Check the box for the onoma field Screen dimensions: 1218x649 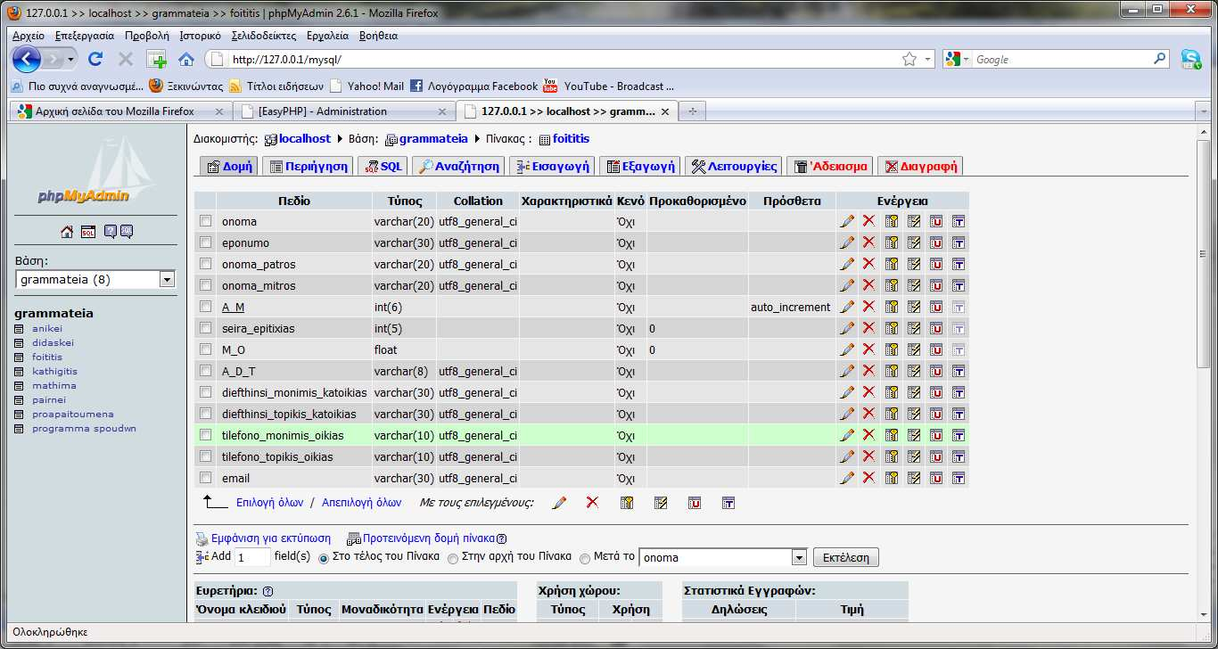click(206, 221)
